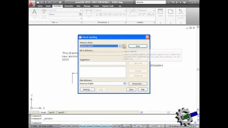This screenshot has width=228, height=128.
Task: Click the Help question mark icon
Action: point(185,2)
